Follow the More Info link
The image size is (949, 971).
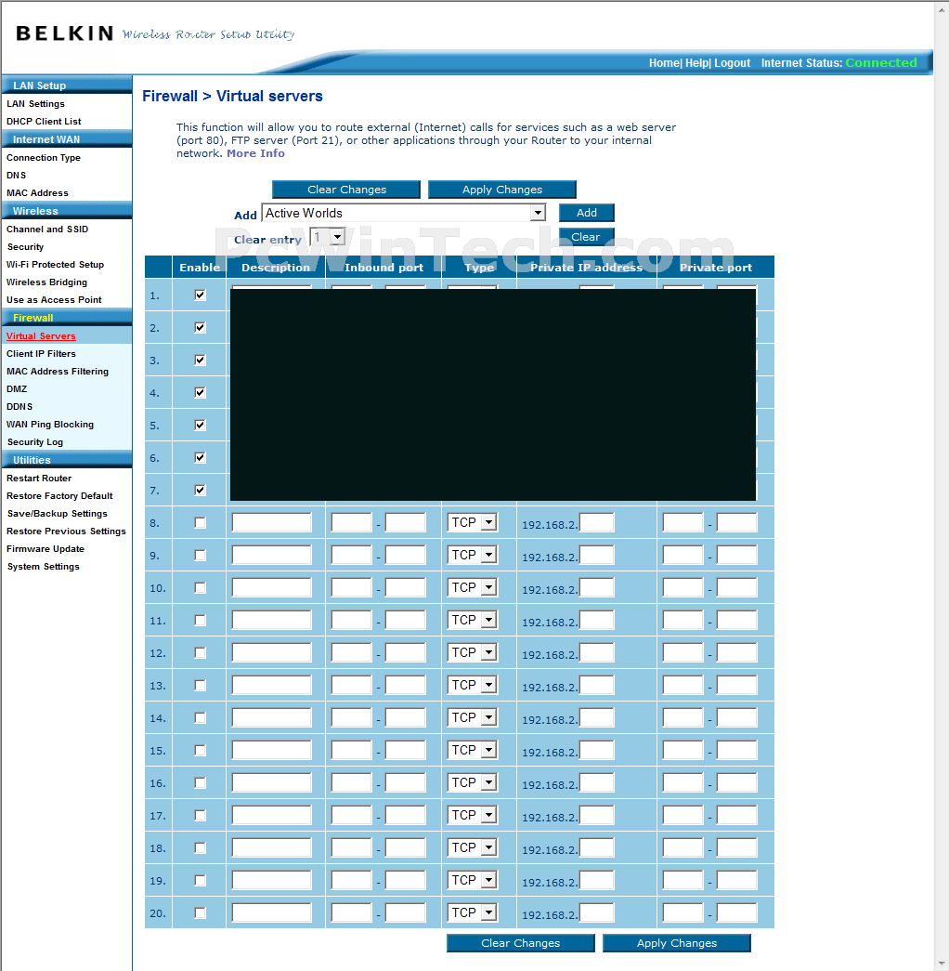click(x=255, y=153)
